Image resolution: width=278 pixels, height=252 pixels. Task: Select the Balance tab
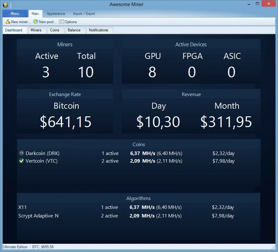tap(75, 30)
